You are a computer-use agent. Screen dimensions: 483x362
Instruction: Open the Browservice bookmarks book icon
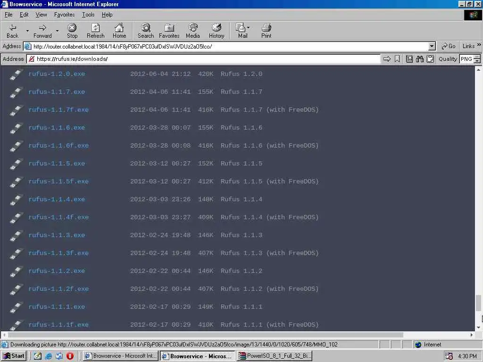[409, 59]
